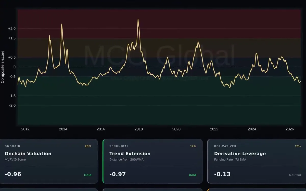Click the +2.0 y-axis label
The height and width of the screenshot is (191, 306).
click(x=12, y=29)
